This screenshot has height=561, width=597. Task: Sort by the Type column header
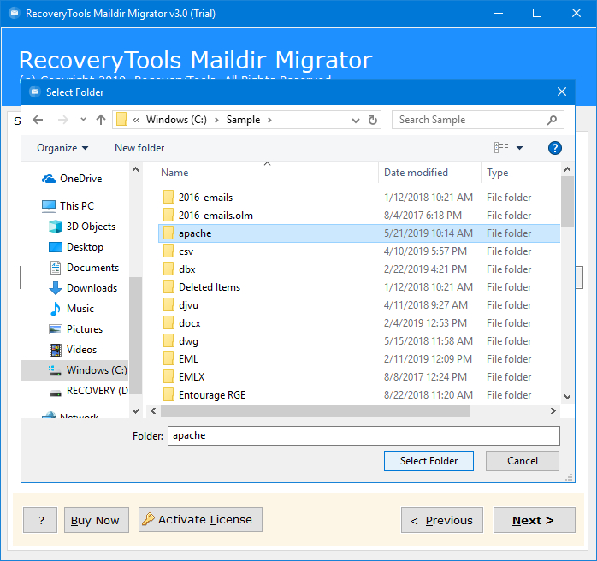(x=497, y=173)
